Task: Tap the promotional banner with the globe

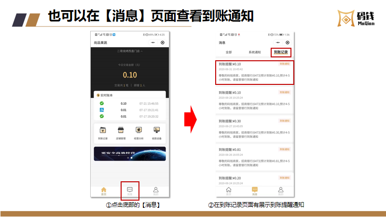Action: coord(129,153)
